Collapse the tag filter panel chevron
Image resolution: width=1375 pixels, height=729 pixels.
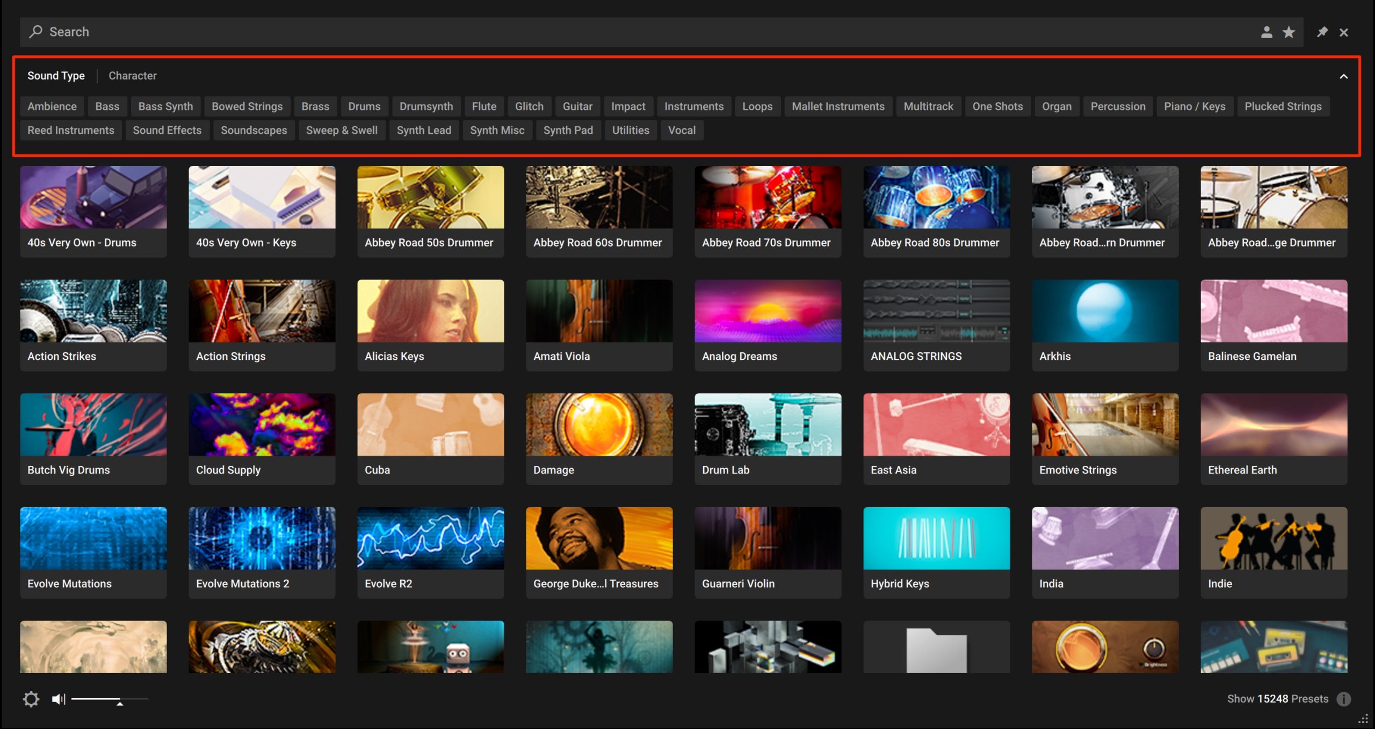1343,76
